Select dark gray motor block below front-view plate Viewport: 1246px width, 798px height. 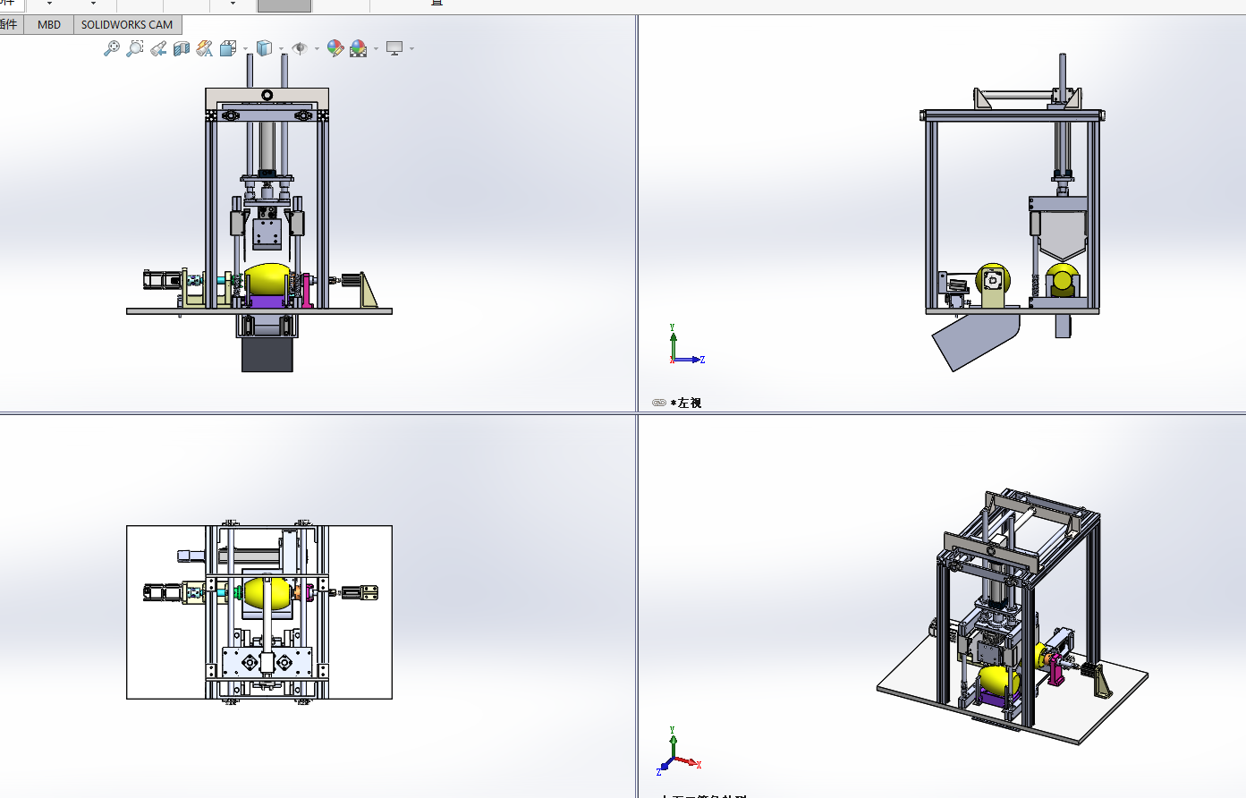(267, 354)
